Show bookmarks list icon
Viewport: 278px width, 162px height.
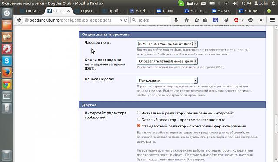click(x=205, y=20)
